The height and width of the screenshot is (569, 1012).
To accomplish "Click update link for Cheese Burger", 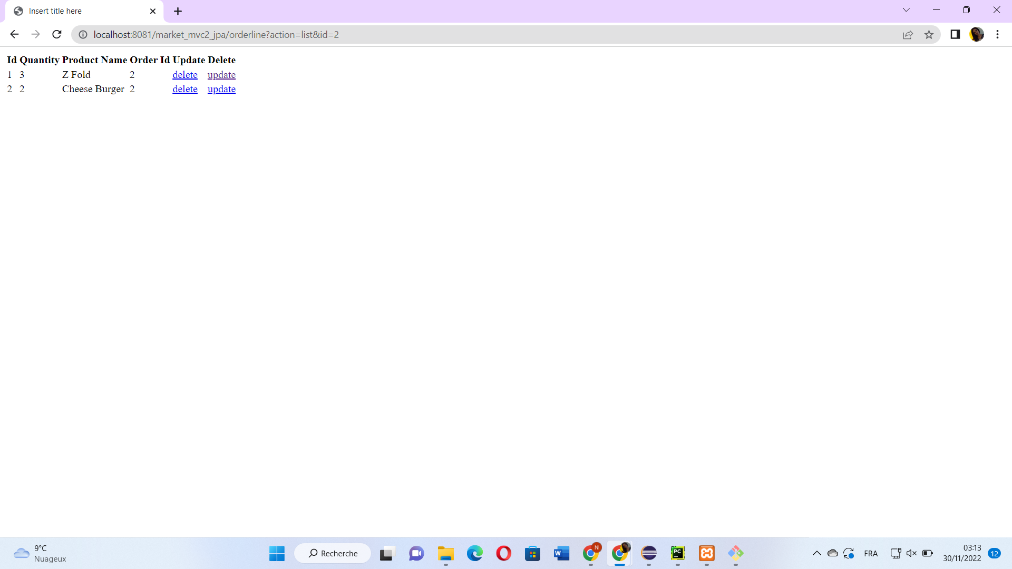I will click(221, 89).
